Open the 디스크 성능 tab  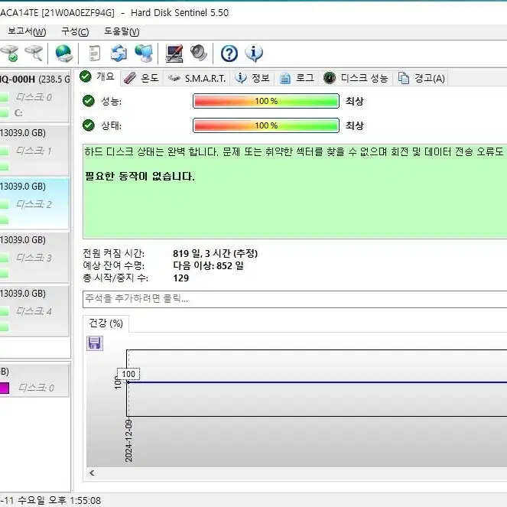click(x=356, y=78)
